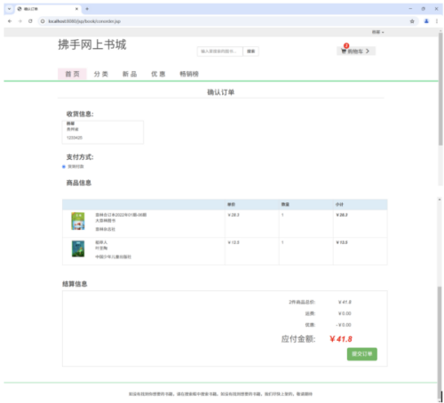Image resolution: width=444 pixels, height=403 pixels.
Task: Click the author name 叶圣陶
Action: tap(101, 248)
